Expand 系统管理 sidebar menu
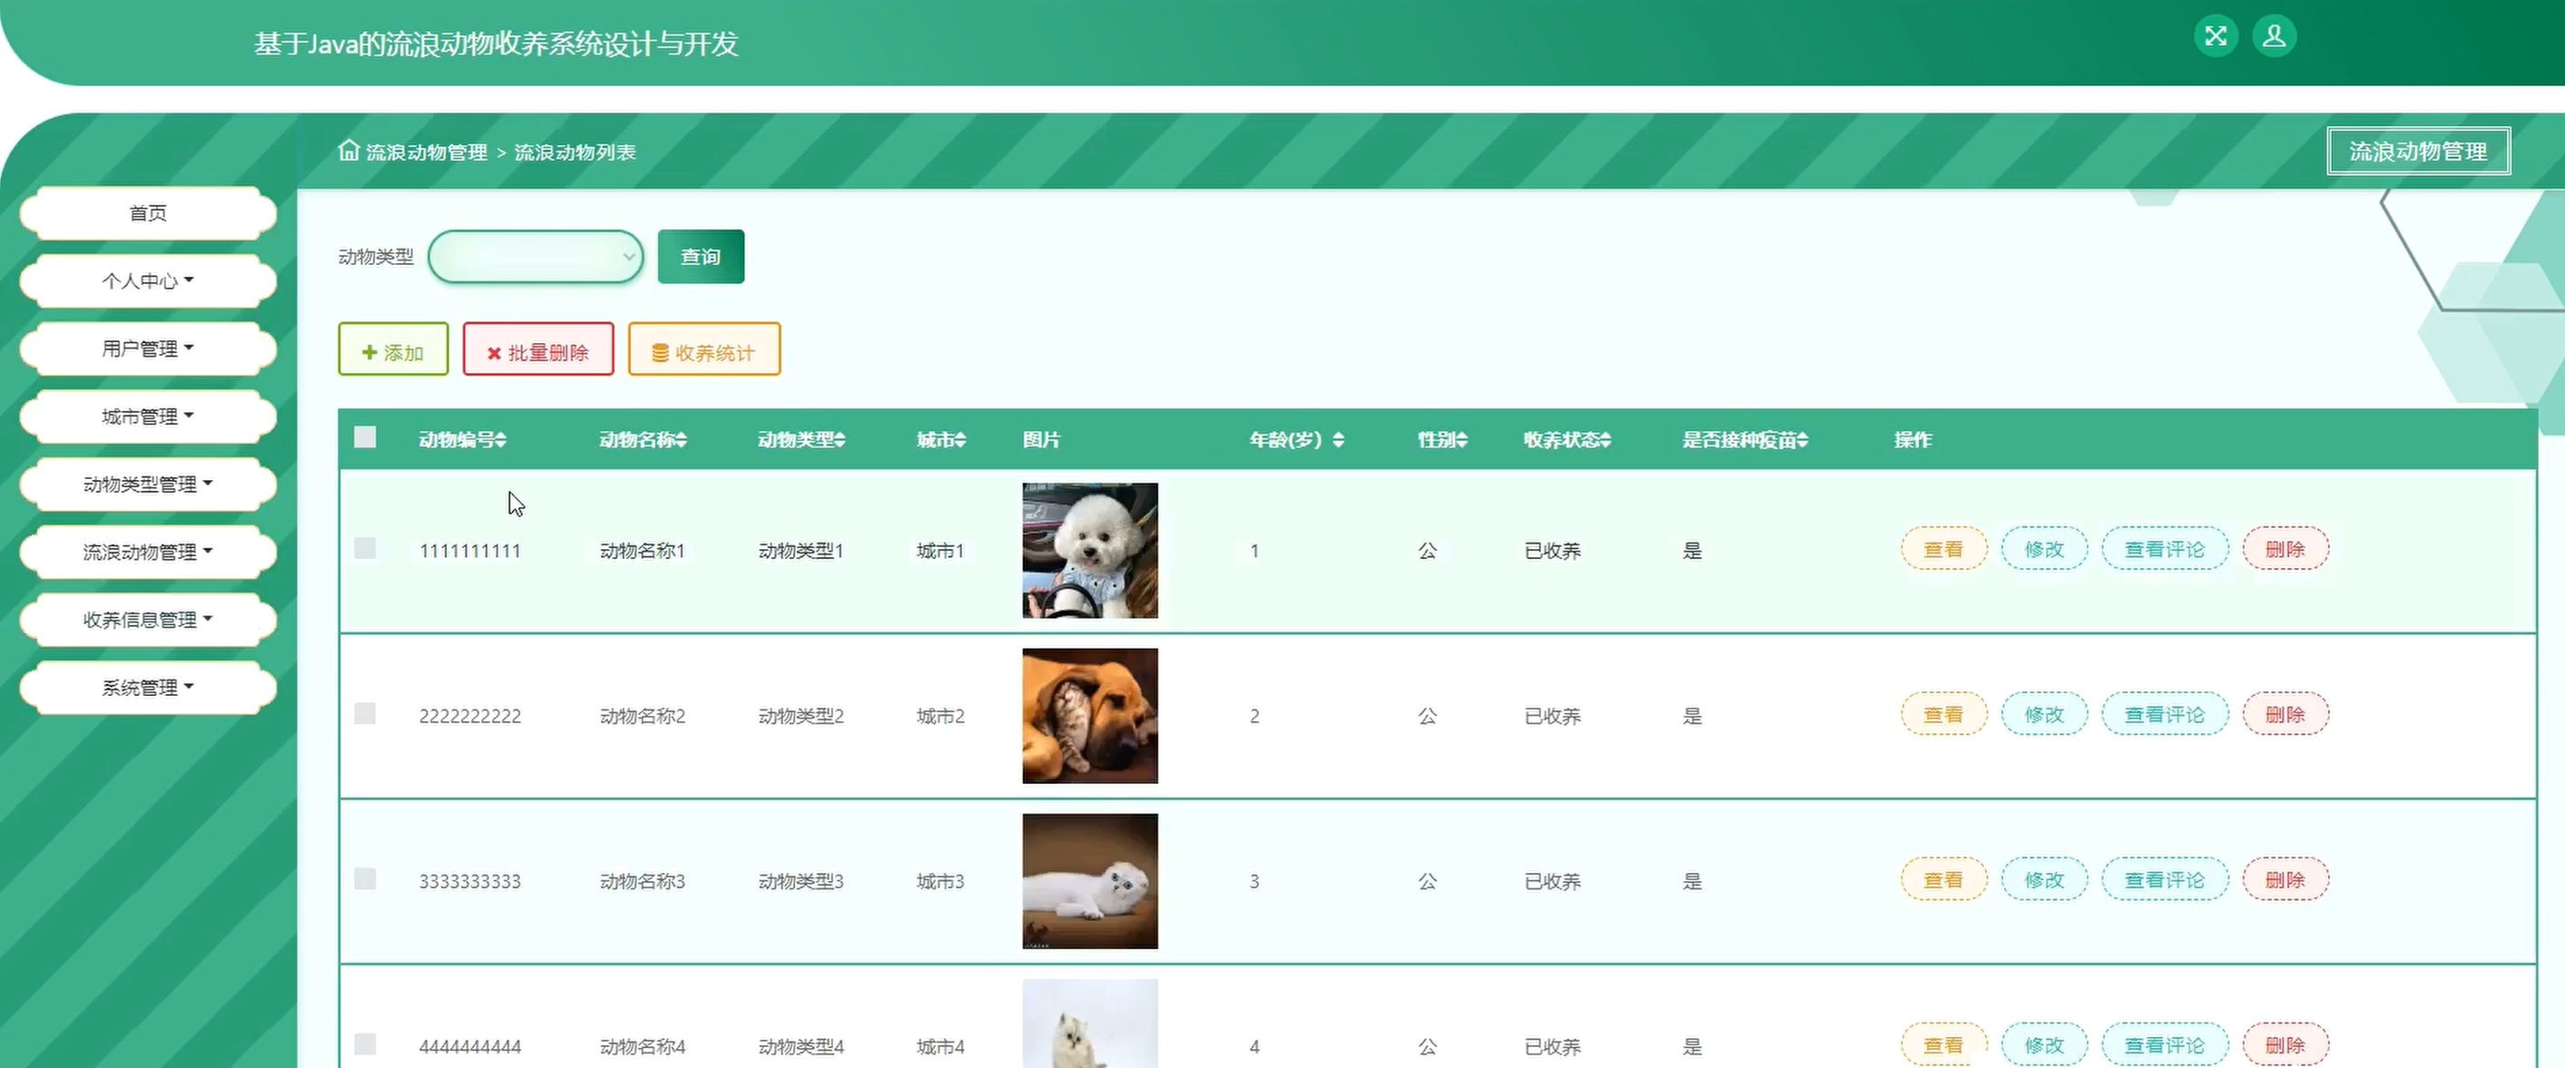 147,687
